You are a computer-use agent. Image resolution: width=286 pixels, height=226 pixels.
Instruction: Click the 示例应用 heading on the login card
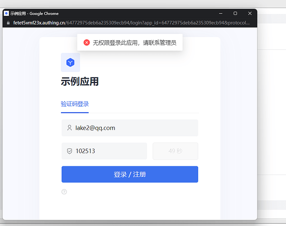click(x=80, y=82)
